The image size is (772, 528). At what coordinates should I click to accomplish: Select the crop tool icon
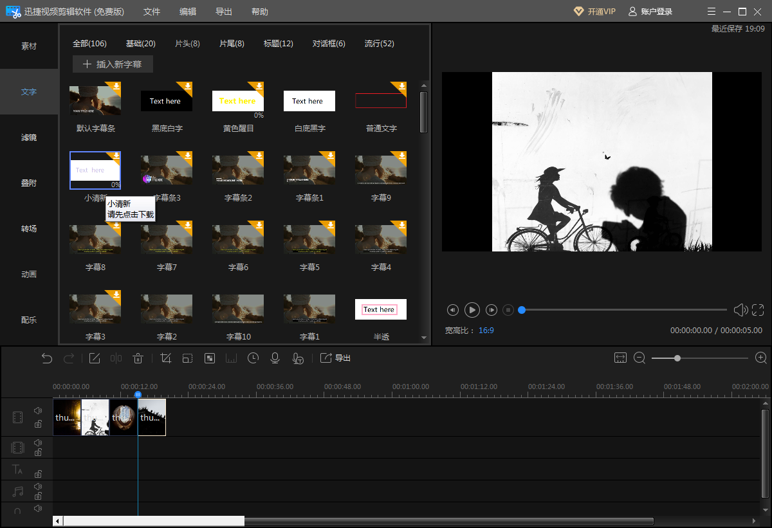[165, 358]
